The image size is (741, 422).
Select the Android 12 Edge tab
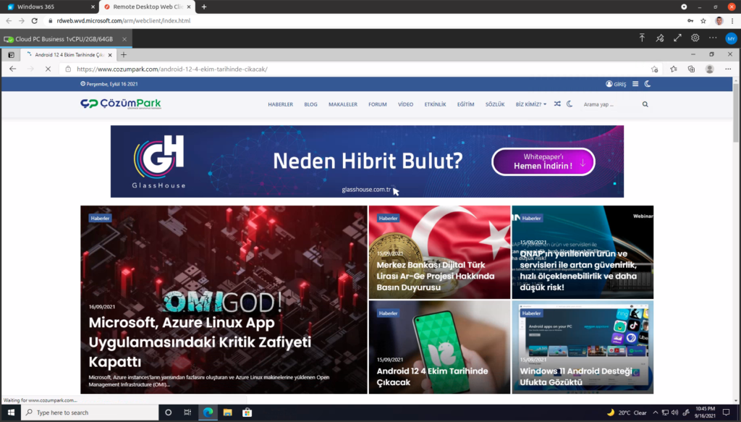[69, 55]
